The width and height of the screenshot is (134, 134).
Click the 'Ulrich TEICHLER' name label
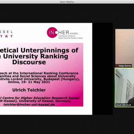click(x=123, y=105)
